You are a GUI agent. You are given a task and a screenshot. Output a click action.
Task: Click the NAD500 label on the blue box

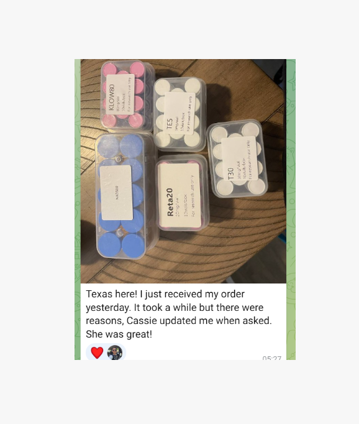pyautogui.click(x=116, y=193)
